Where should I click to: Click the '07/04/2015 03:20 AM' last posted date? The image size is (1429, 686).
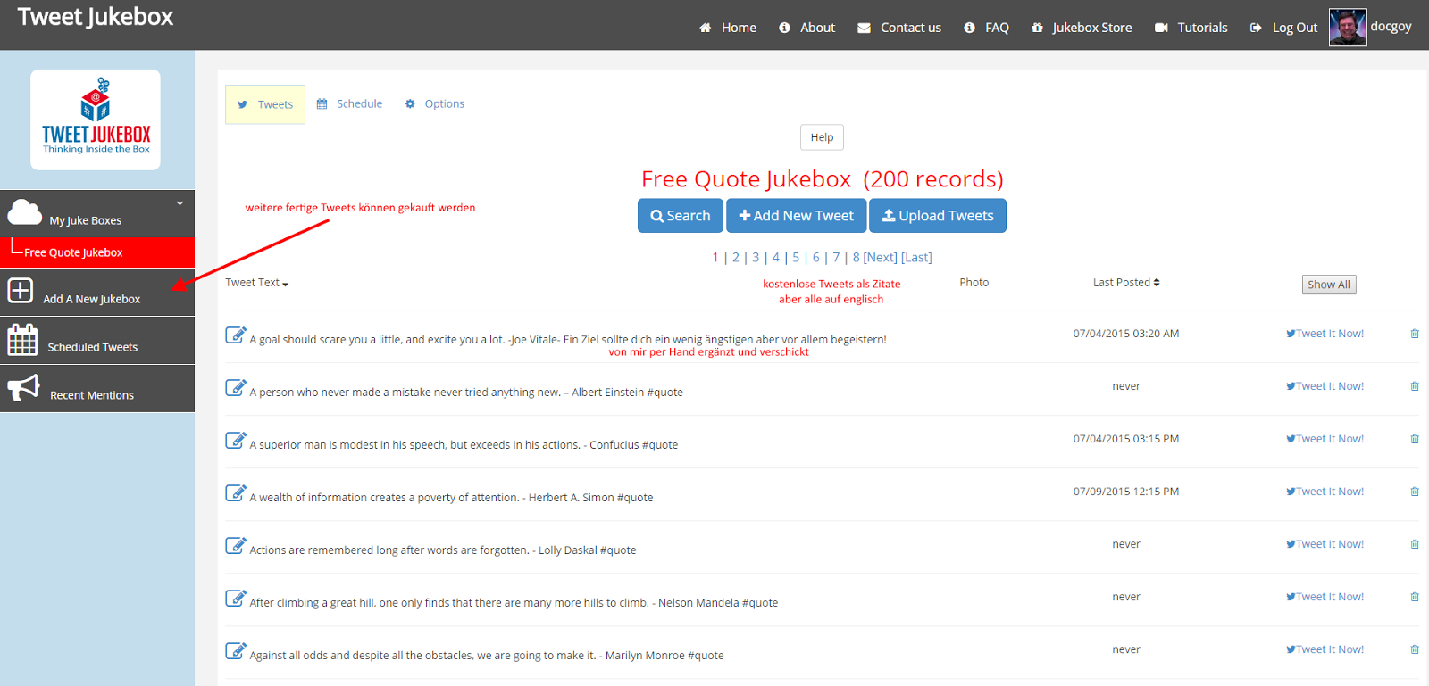pos(1126,334)
